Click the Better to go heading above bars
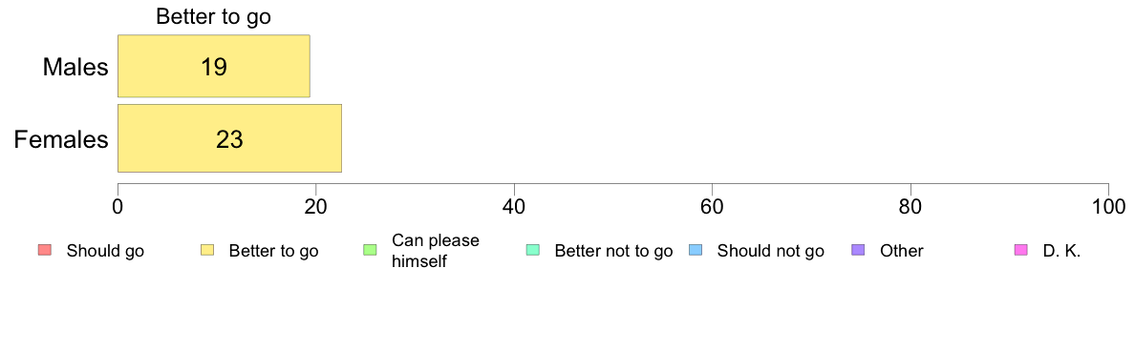The height and width of the screenshot is (351, 1135). [214, 16]
